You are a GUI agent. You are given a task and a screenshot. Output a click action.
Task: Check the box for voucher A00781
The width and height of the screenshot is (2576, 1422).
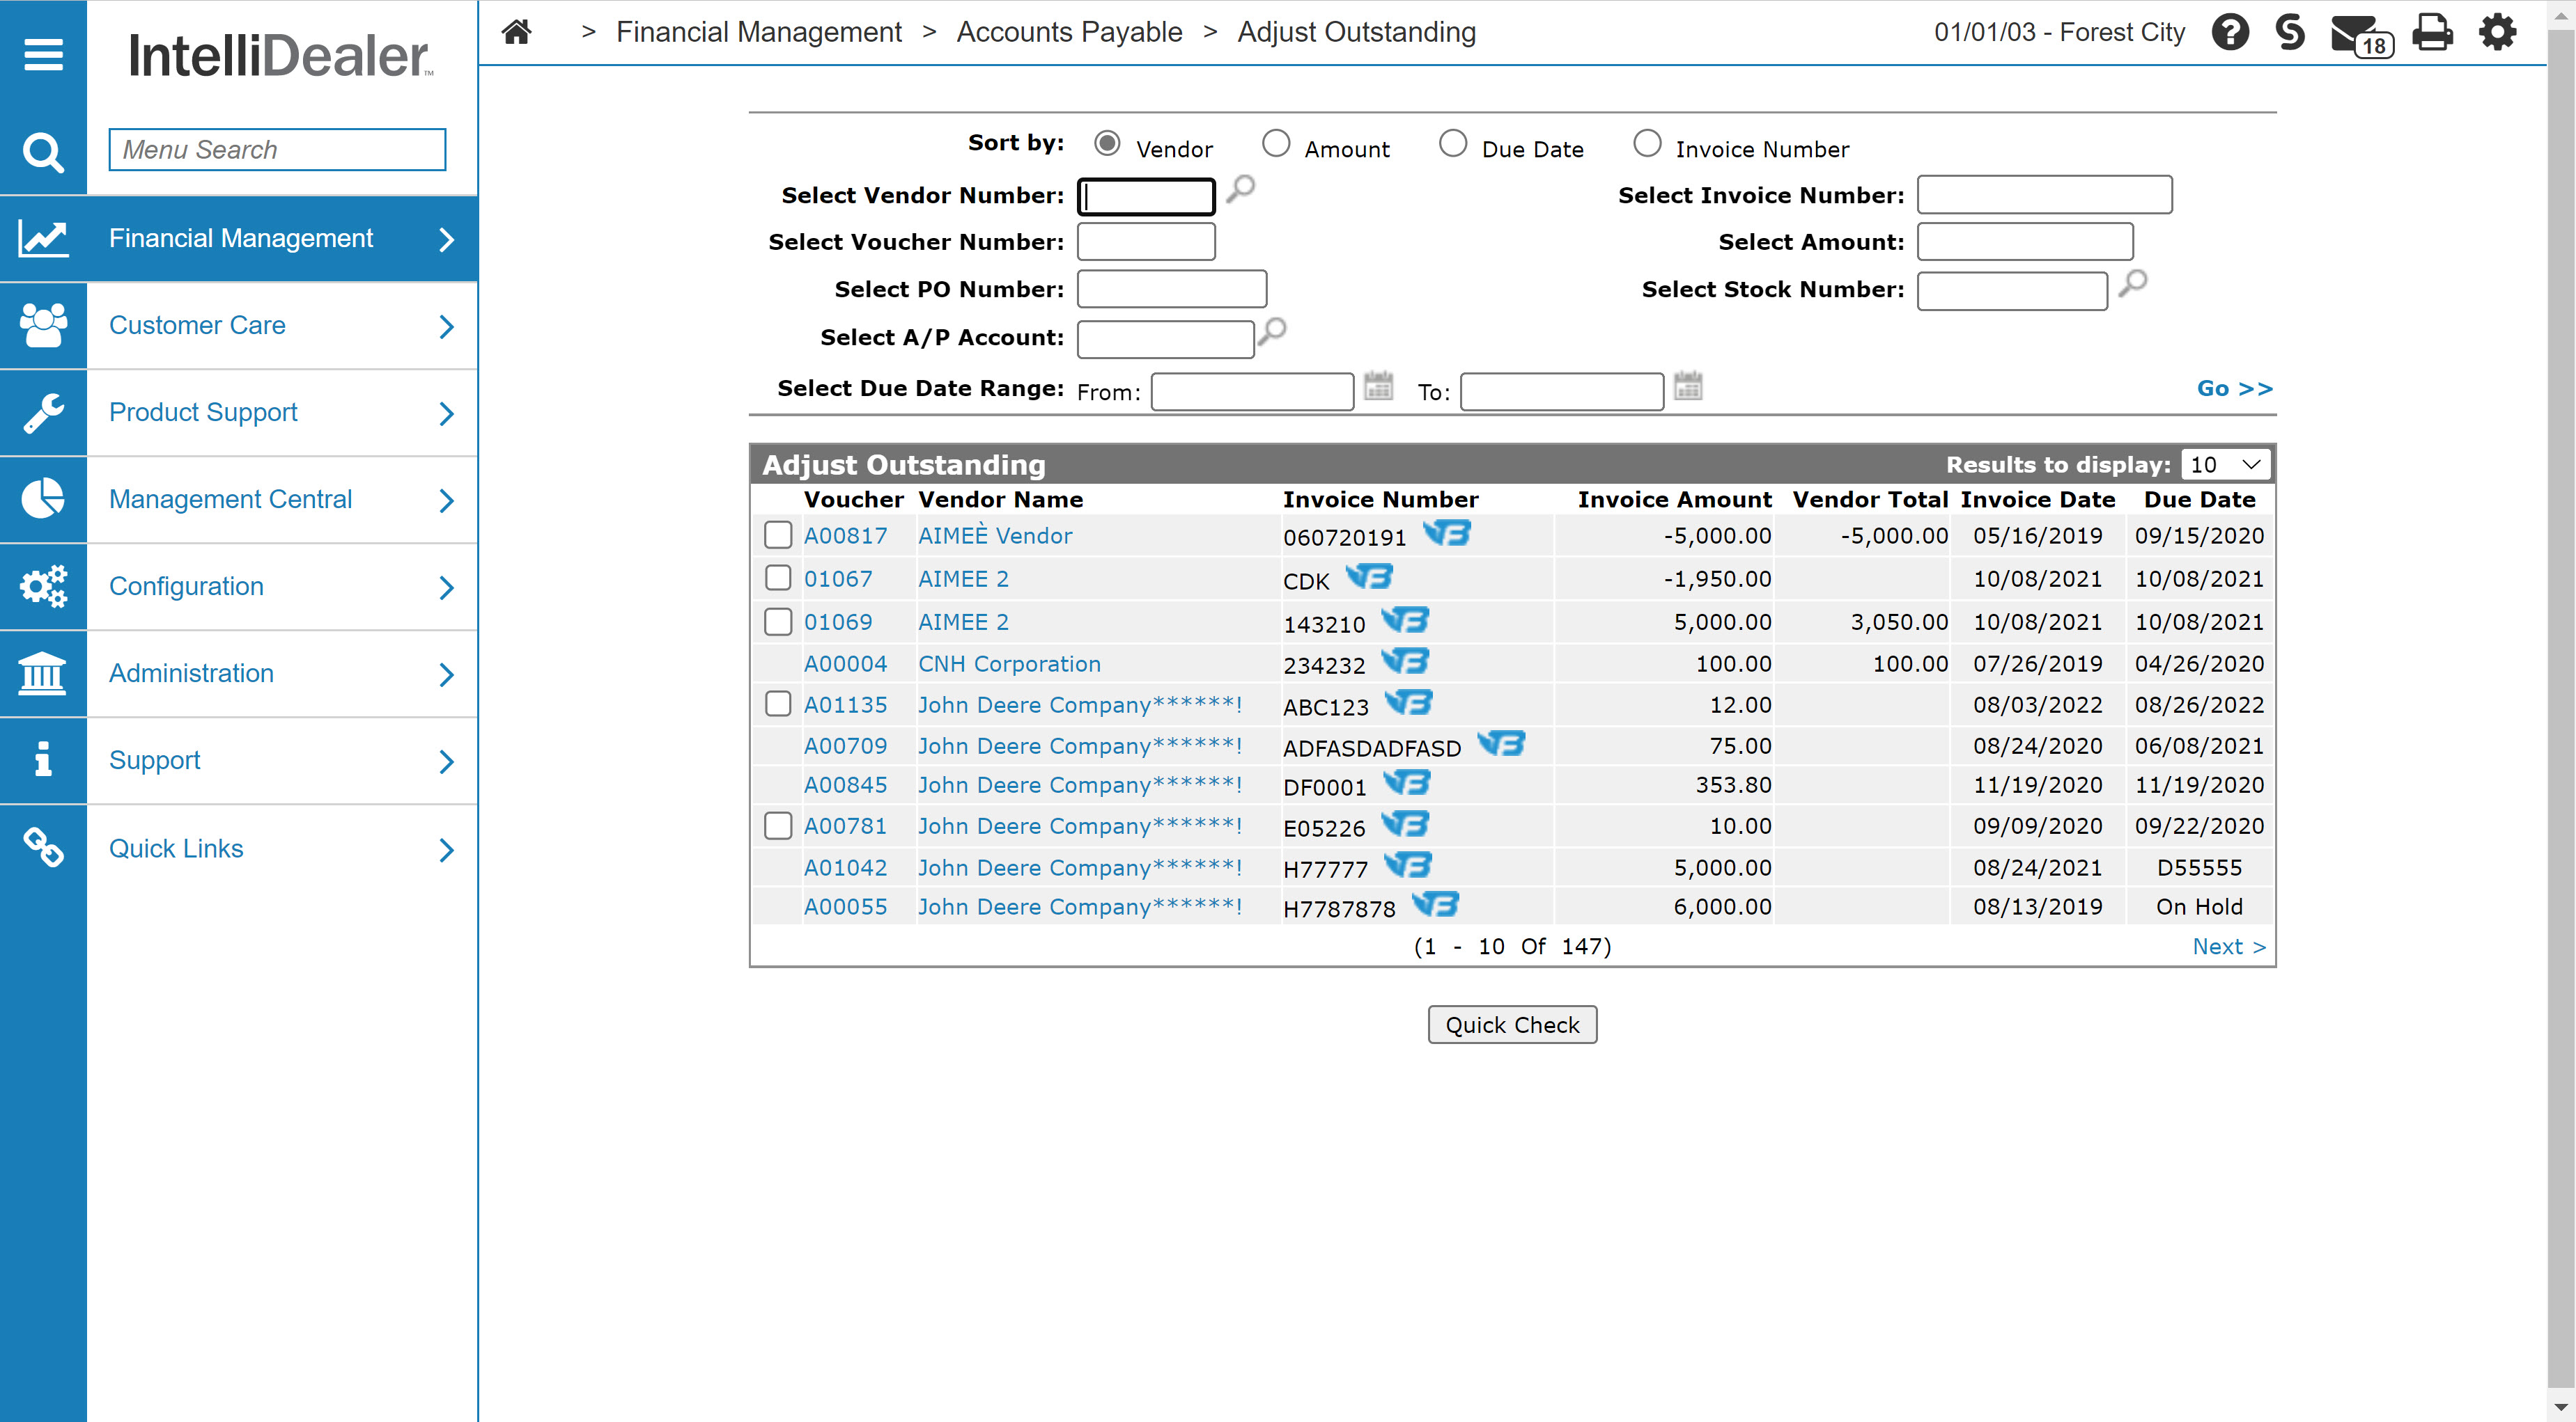point(778,825)
